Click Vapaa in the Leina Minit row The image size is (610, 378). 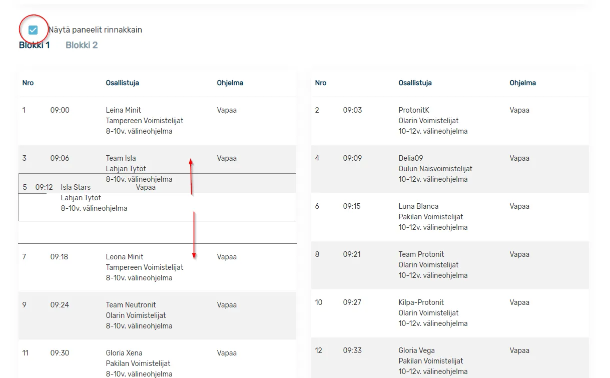[227, 110]
